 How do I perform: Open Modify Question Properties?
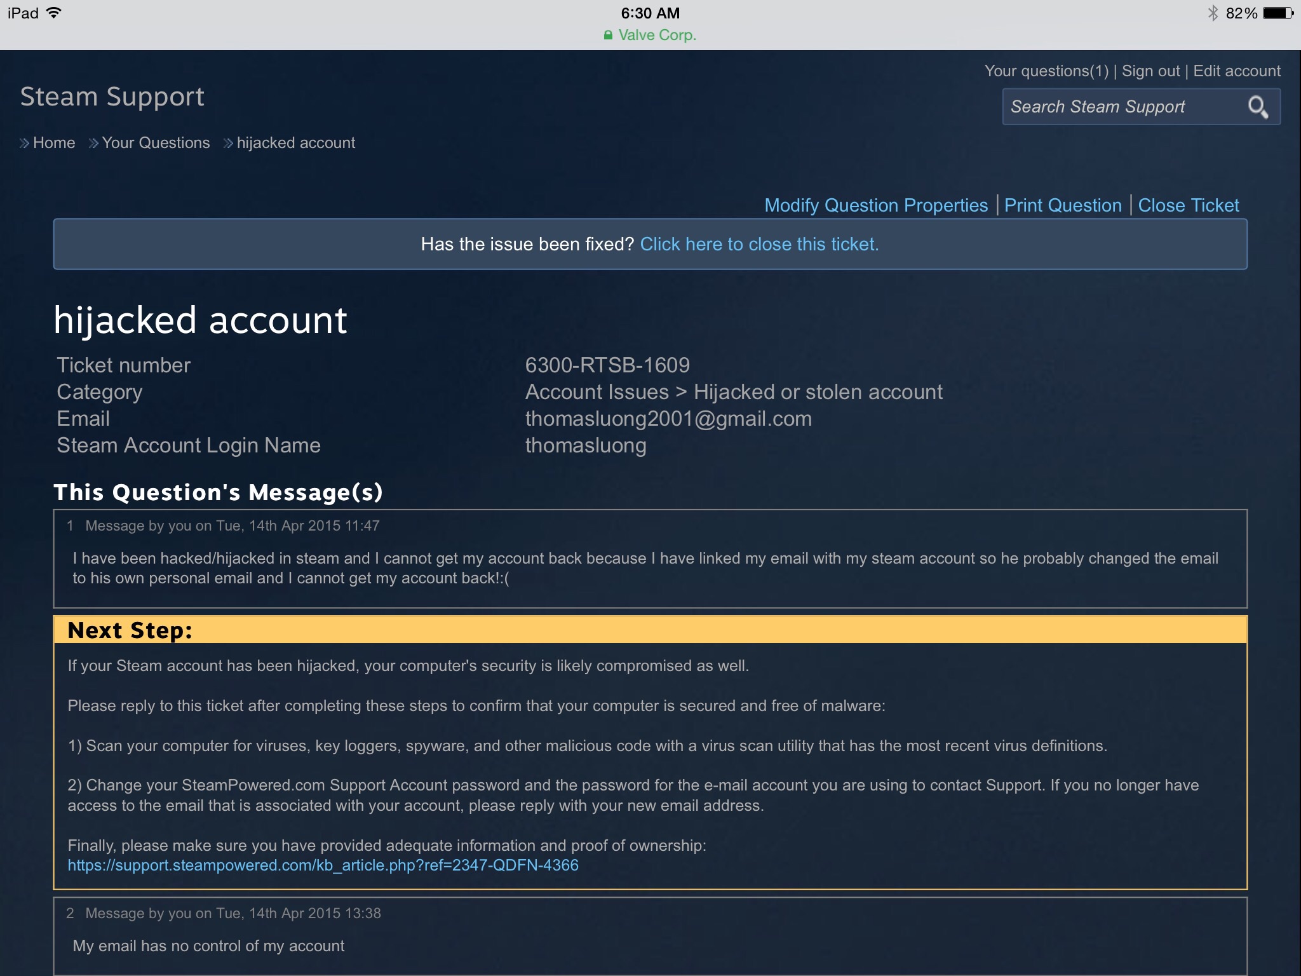(875, 205)
